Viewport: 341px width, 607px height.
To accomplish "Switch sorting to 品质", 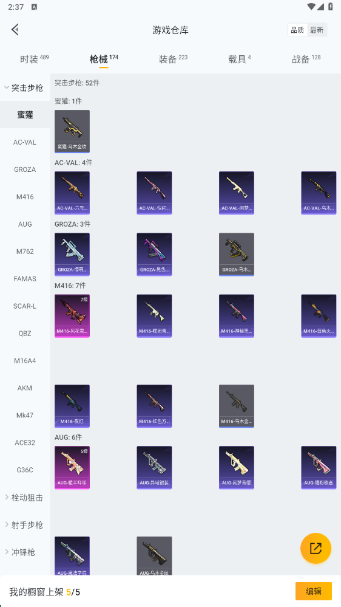I will click(297, 30).
